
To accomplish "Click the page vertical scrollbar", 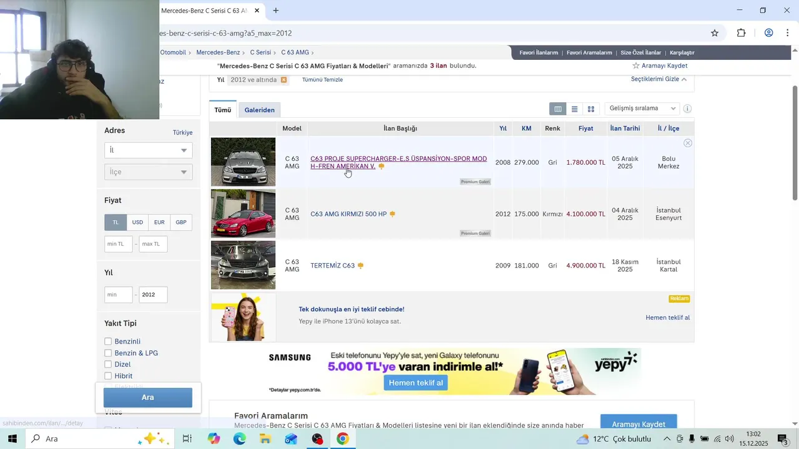I will (x=795, y=143).
